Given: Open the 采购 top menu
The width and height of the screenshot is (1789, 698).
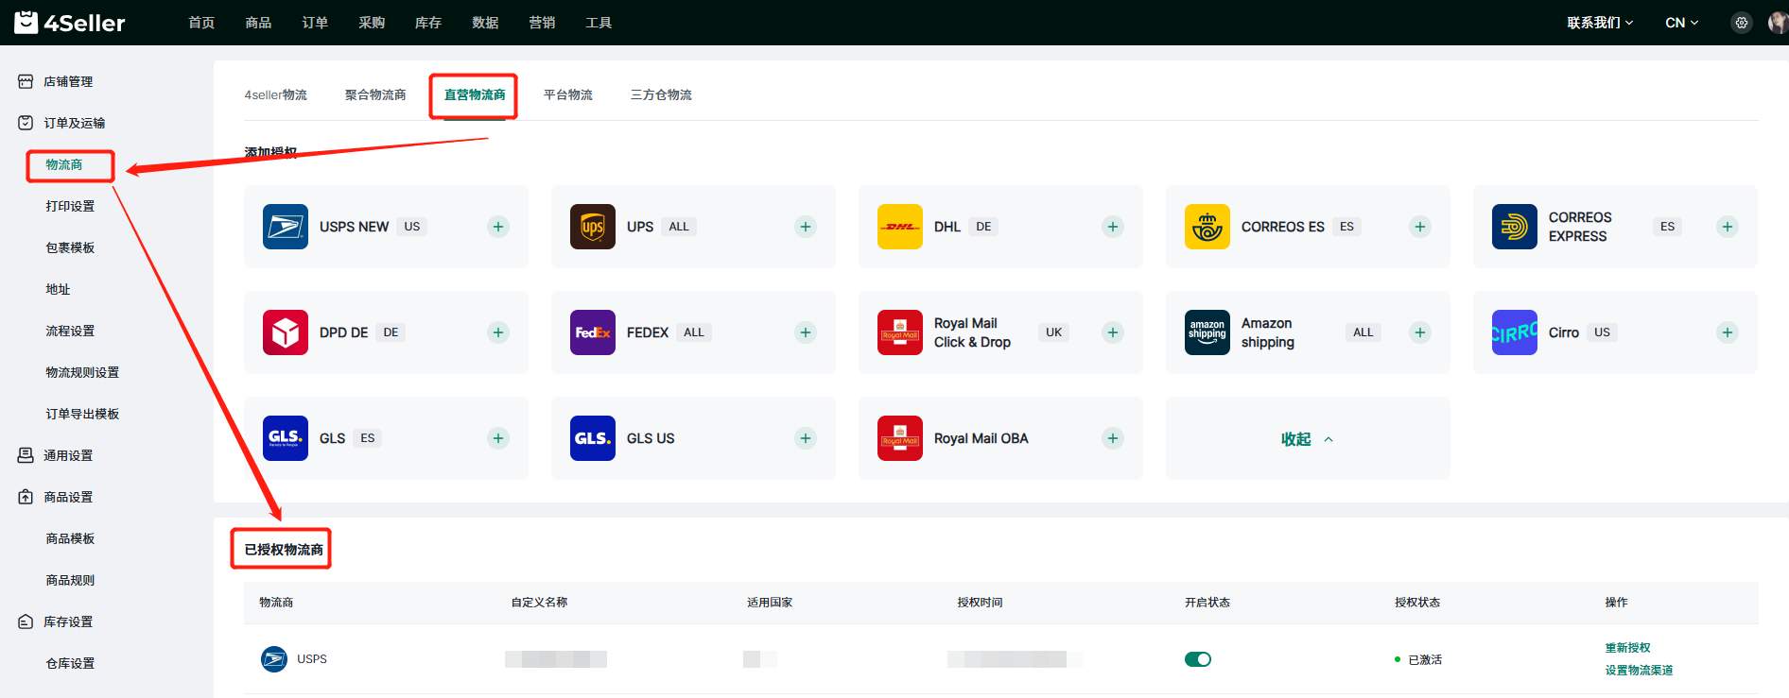Looking at the screenshot, I should coord(372,23).
